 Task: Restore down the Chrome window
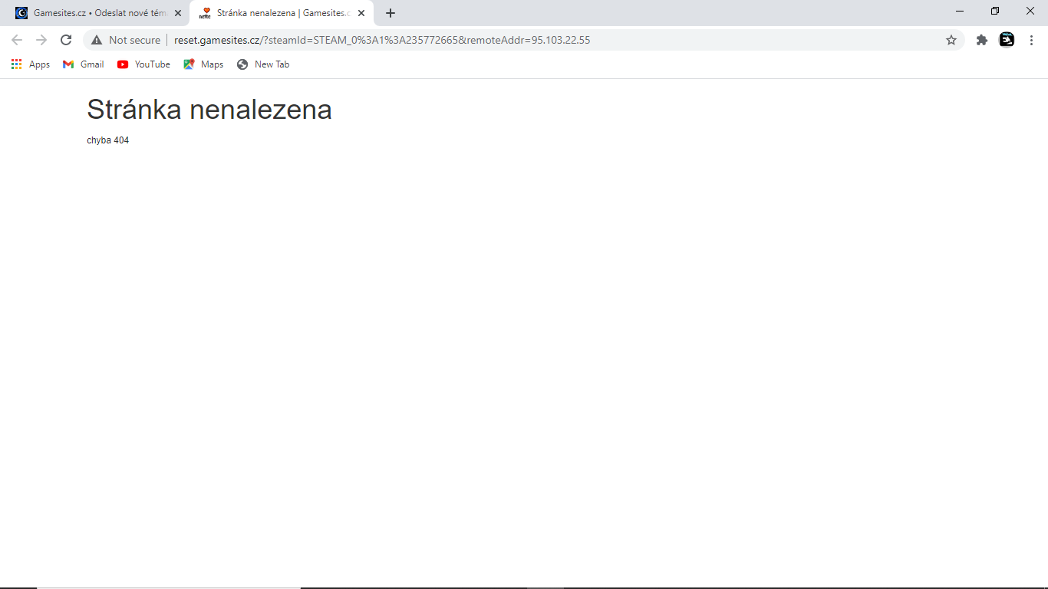coord(995,11)
